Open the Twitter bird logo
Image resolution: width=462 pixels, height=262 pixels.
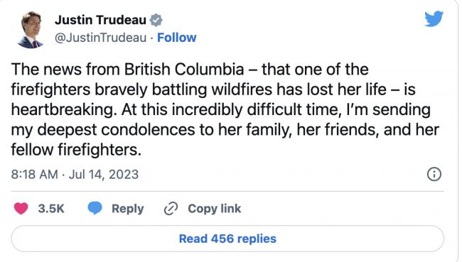click(x=434, y=18)
